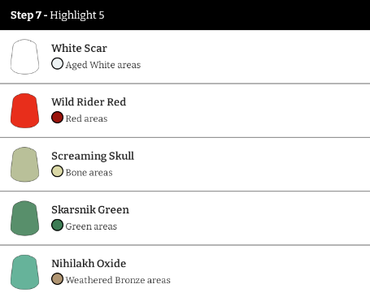Click the Red areas label text

86,118
